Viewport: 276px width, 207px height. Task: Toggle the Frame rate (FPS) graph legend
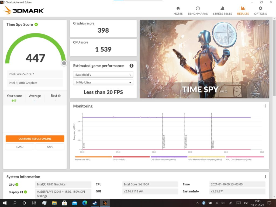[93, 158]
